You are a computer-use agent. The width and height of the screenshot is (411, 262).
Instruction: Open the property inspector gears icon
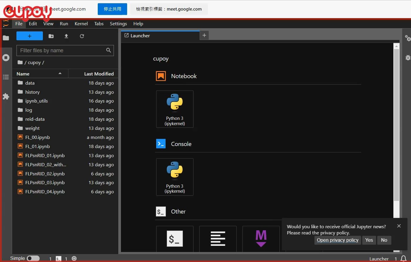[407, 38]
